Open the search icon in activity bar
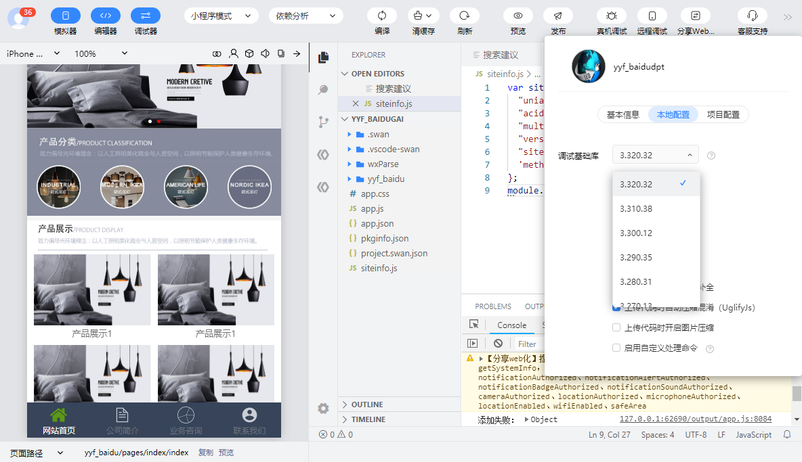 click(322, 90)
